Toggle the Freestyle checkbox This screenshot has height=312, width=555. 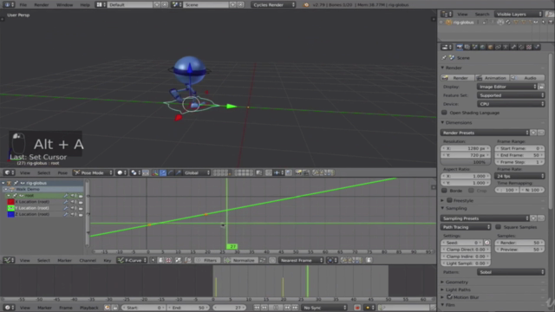pos(449,200)
